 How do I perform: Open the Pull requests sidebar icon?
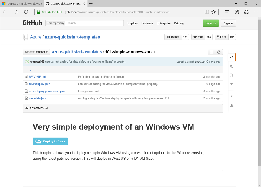click(231, 75)
